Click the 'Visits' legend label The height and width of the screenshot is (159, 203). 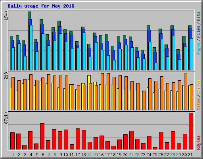pyautogui.click(x=199, y=87)
